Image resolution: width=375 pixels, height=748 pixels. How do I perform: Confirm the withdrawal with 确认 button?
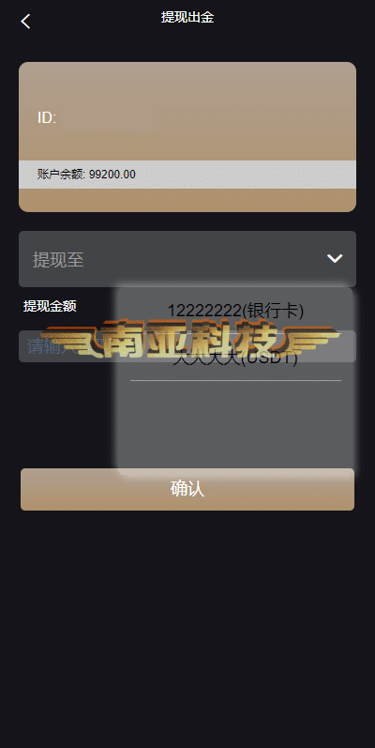pyautogui.click(x=187, y=490)
